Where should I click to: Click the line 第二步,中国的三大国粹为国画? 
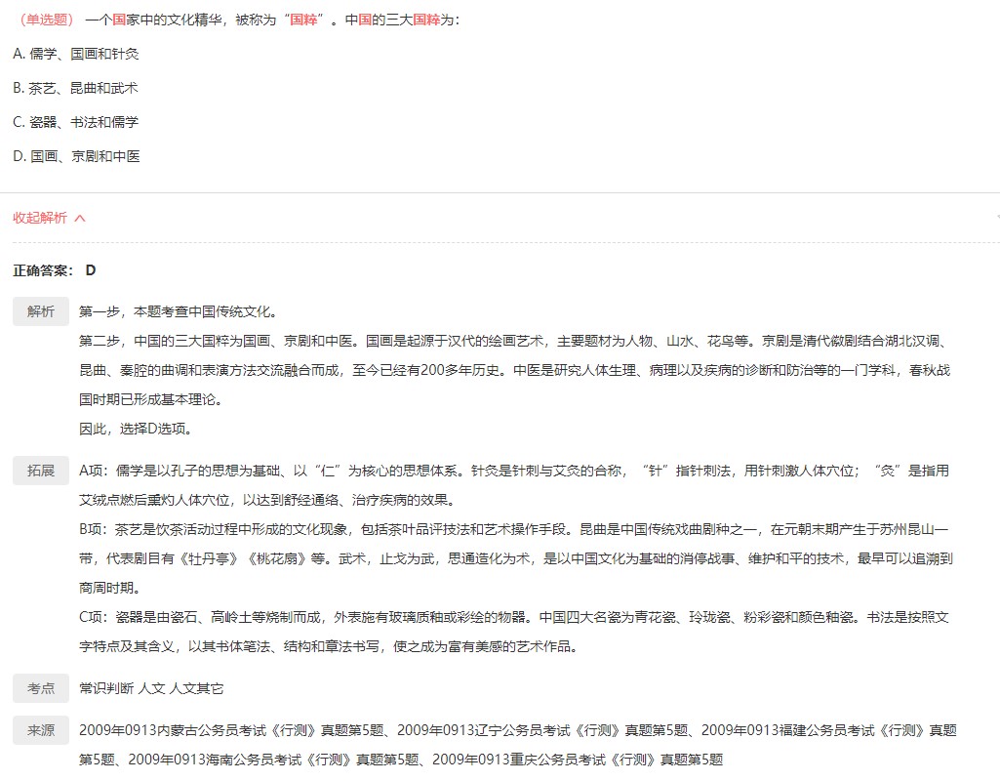click(x=515, y=370)
